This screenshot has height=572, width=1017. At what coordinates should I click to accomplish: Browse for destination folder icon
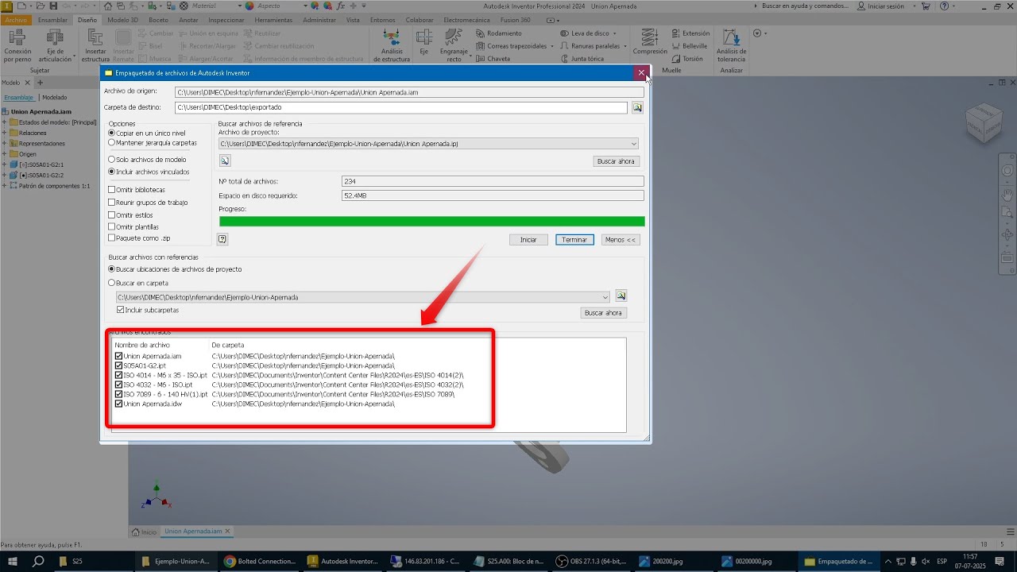tap(637, 107)
